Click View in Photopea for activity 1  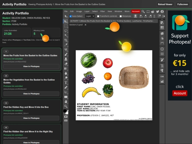[31, 66]
